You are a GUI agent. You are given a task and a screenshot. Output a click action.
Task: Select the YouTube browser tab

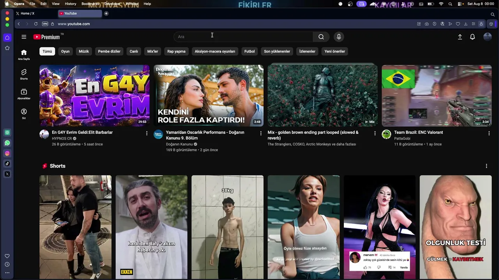pyautogui.click(x=80, y=14)
